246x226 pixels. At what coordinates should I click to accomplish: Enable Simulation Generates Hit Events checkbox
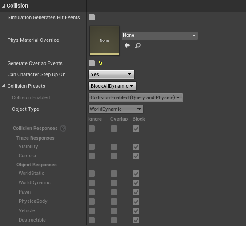(x=92, y=17)
